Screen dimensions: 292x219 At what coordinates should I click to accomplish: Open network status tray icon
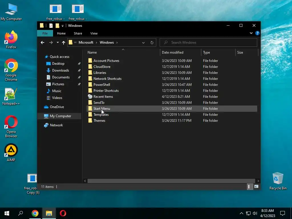[248, 213]
